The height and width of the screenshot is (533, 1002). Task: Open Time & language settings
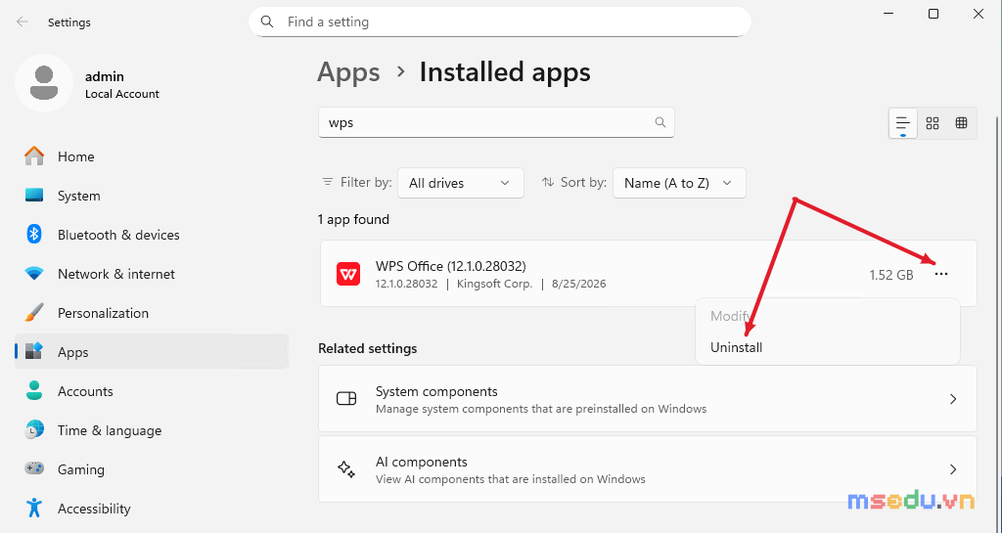click(152, 430)
